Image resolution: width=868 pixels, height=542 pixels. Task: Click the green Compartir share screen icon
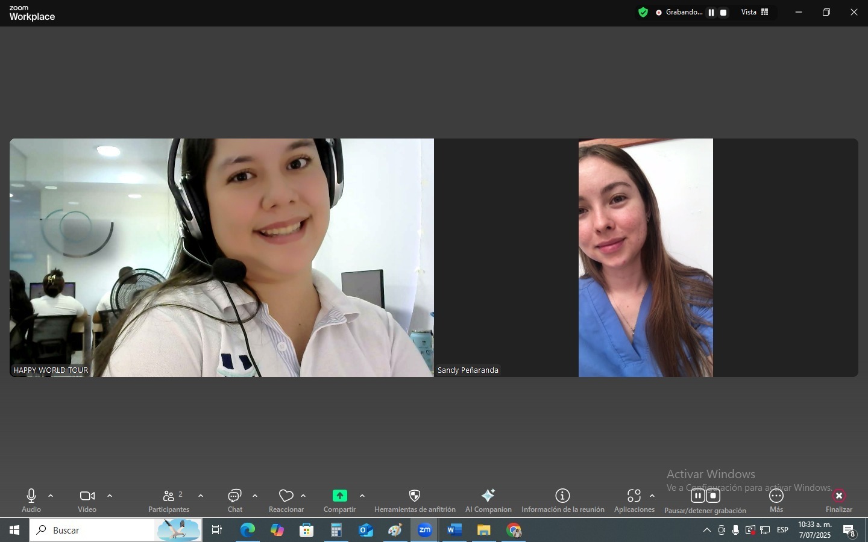click(x=340, y=496)
